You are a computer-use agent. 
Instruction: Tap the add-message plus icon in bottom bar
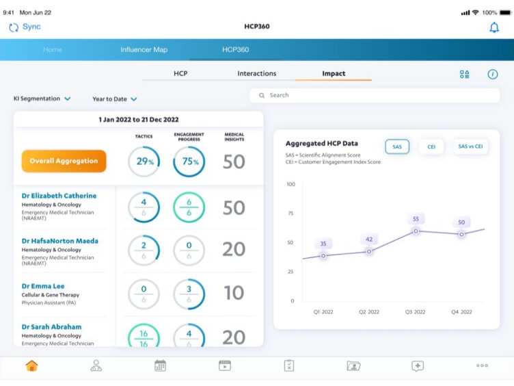click(x=418, y=365)
